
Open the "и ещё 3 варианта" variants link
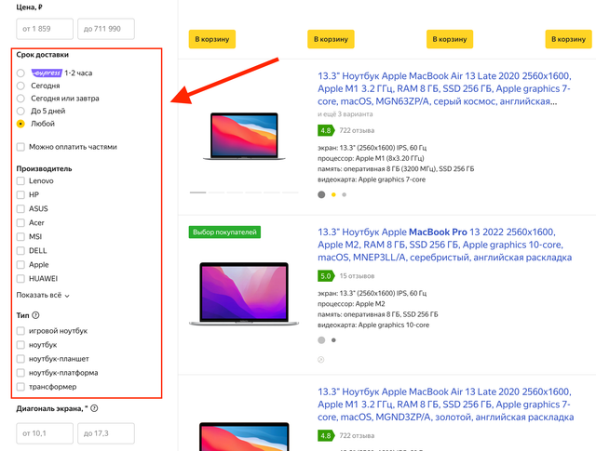[x=343, y=113]
